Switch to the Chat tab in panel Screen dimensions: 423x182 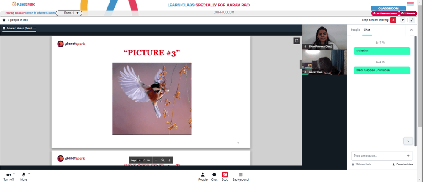pyautogui.click(x=367, y=30)
